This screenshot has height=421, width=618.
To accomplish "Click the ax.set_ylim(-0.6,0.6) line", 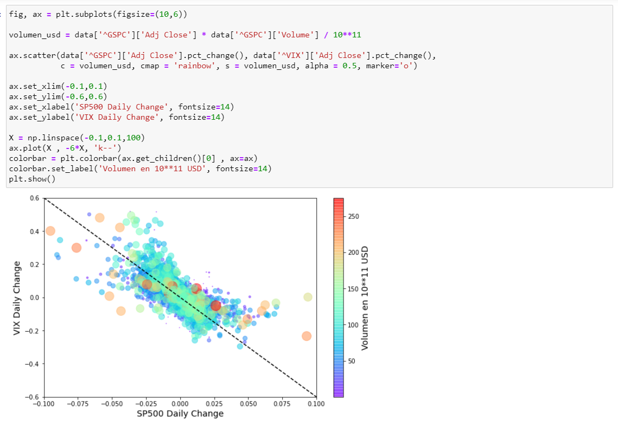I will click(x=58, y=96).
